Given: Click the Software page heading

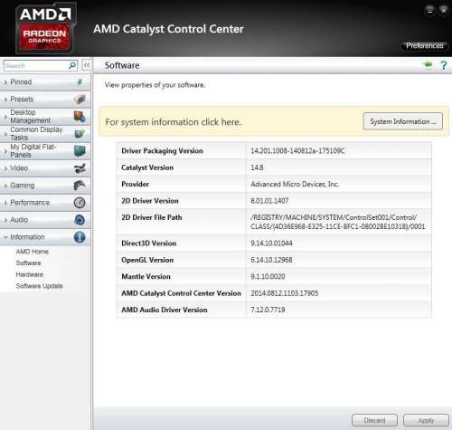Looking at the screenshot, I should point(122,65).
